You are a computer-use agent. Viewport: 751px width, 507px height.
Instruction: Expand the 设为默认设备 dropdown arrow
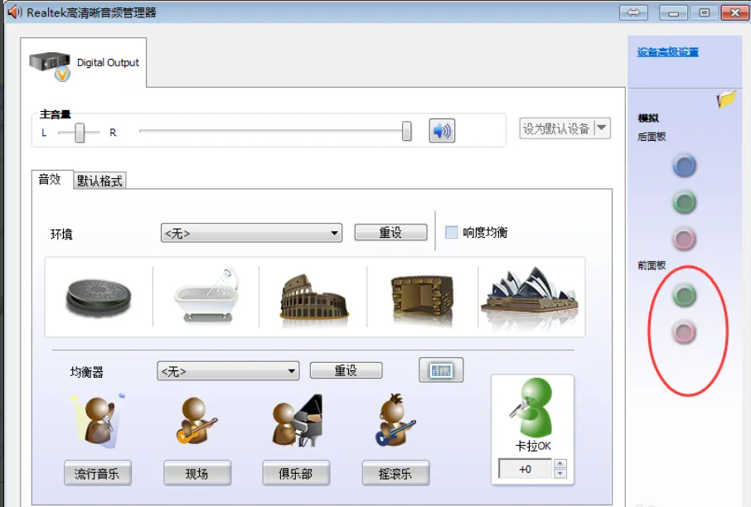[602, 128]
